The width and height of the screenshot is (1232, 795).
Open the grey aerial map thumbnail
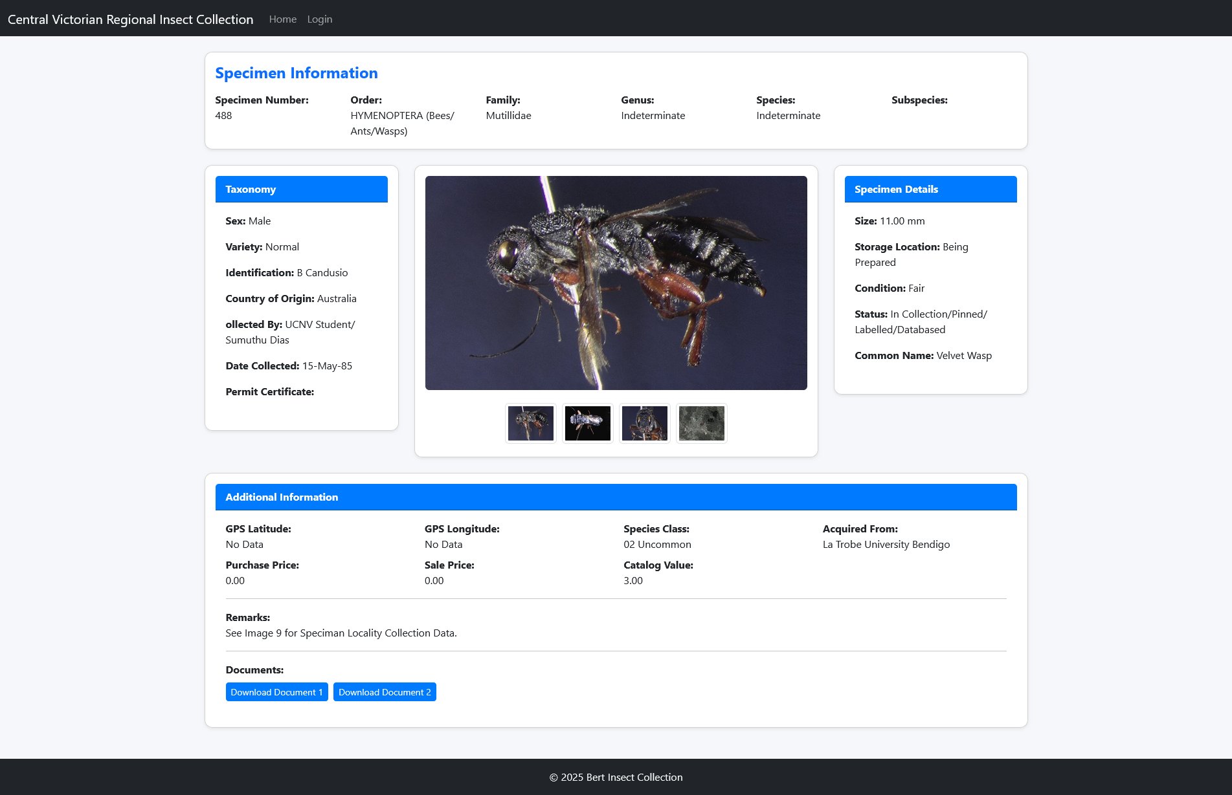pos(701,423)
